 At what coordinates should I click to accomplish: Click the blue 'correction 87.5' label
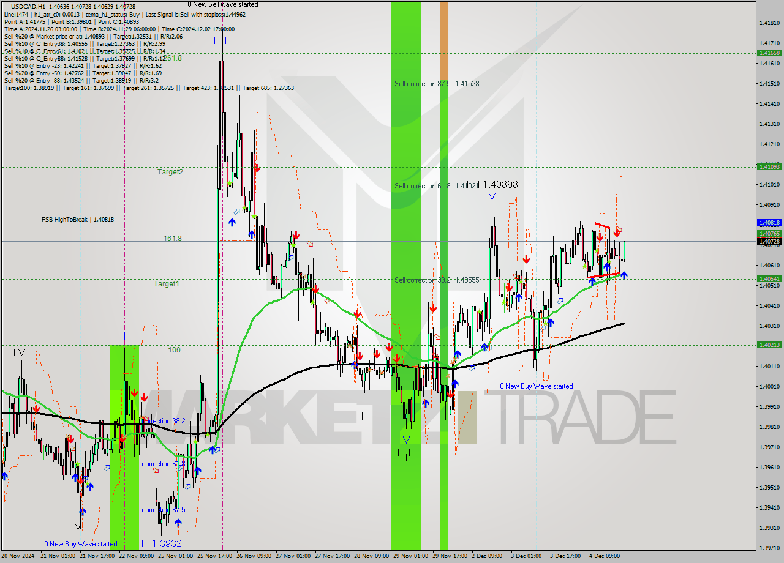tap(164, 510)
